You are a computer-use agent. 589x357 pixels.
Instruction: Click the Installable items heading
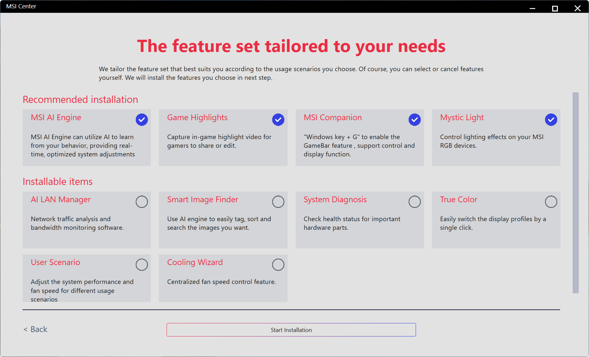point(57,181)
